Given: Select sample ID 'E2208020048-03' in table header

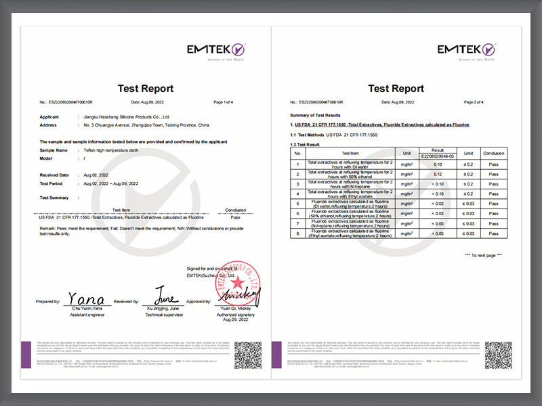Looking at the screenshot, I should 438,156.
